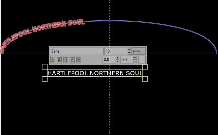Decrease font size with the down arrow

pos(129,53)
